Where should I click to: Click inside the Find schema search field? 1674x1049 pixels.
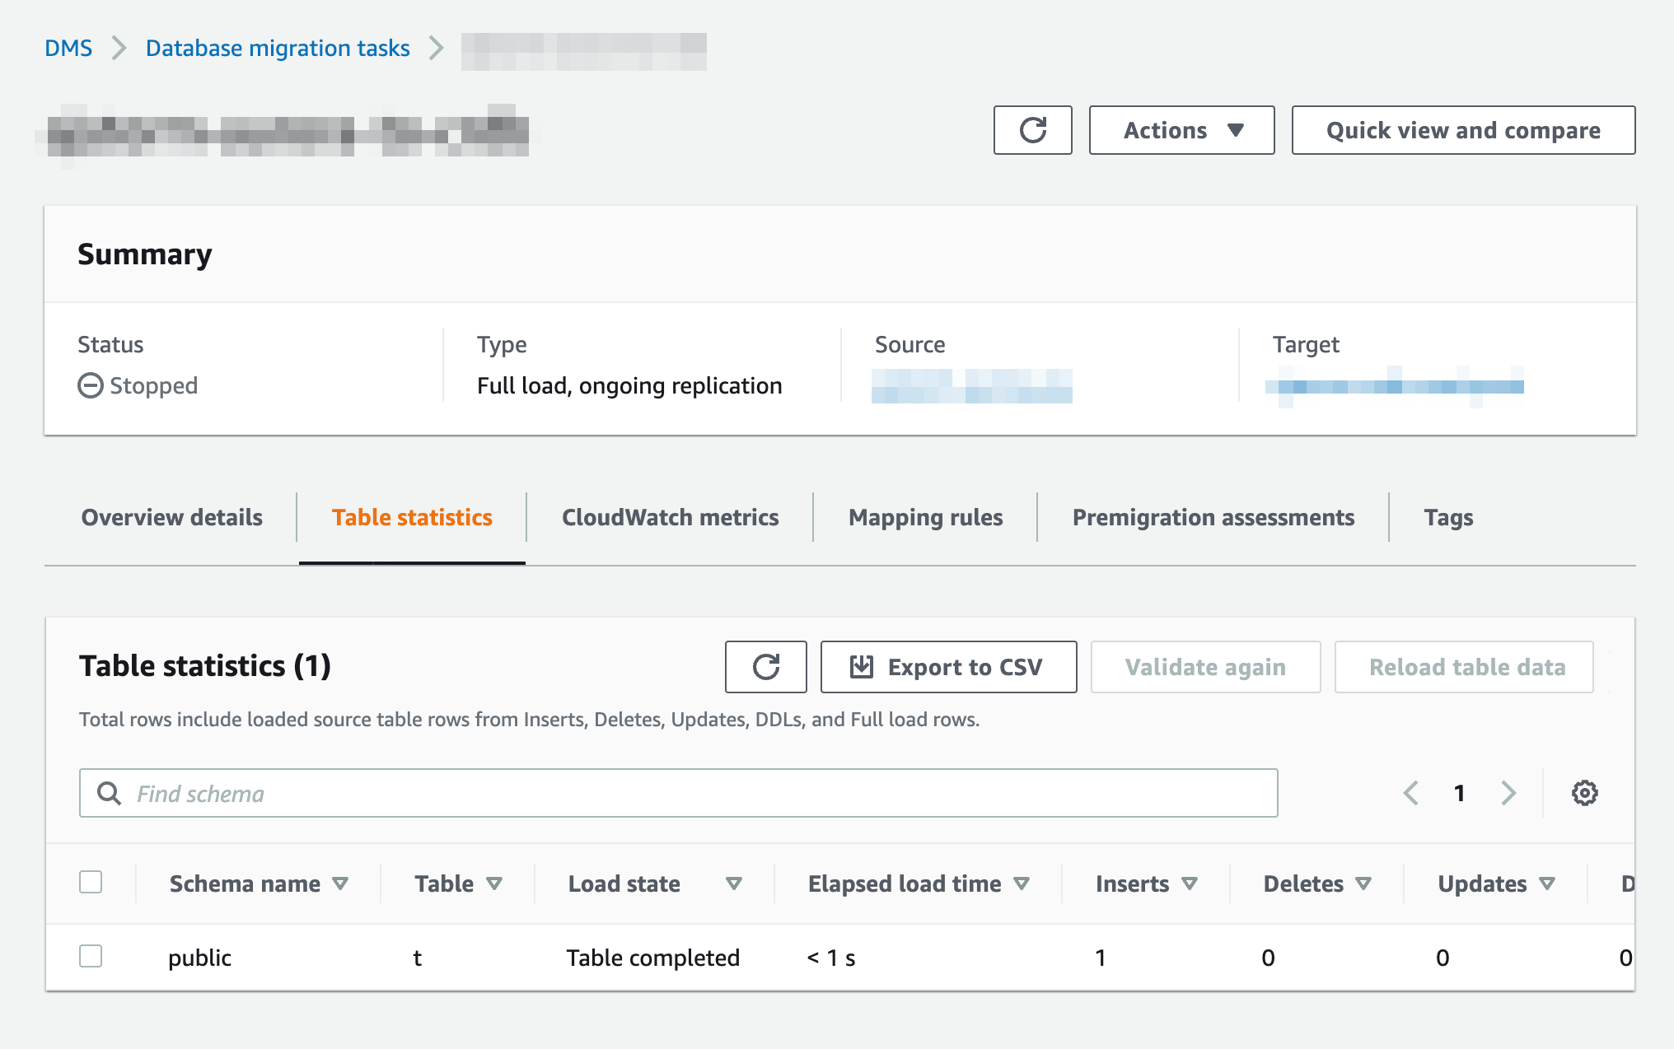[x=577, y=793]
